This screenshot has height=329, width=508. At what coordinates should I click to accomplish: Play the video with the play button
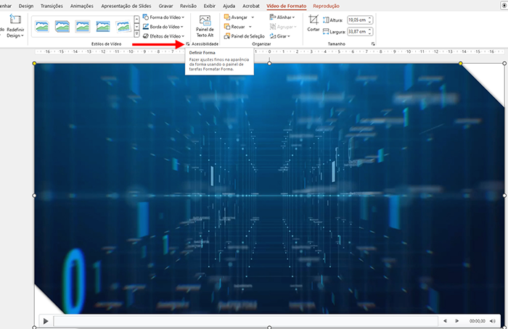pyautogui.click(x=45, y=320)
